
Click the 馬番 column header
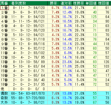[5, 3]
